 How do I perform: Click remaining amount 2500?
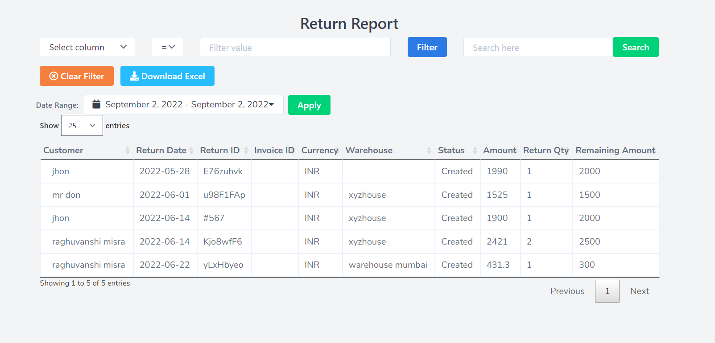(x=590, y=242)
